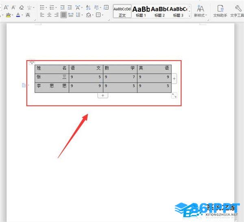
Task: Click the table resize handle
Action: pyautogui.click(x=174, y=95)
